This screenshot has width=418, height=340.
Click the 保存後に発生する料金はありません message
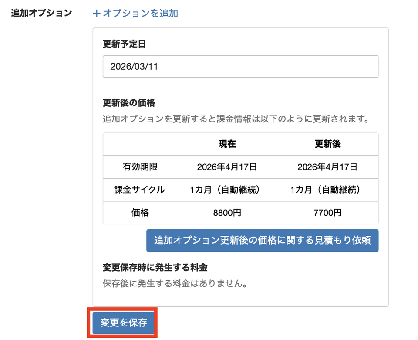point(175,284)
